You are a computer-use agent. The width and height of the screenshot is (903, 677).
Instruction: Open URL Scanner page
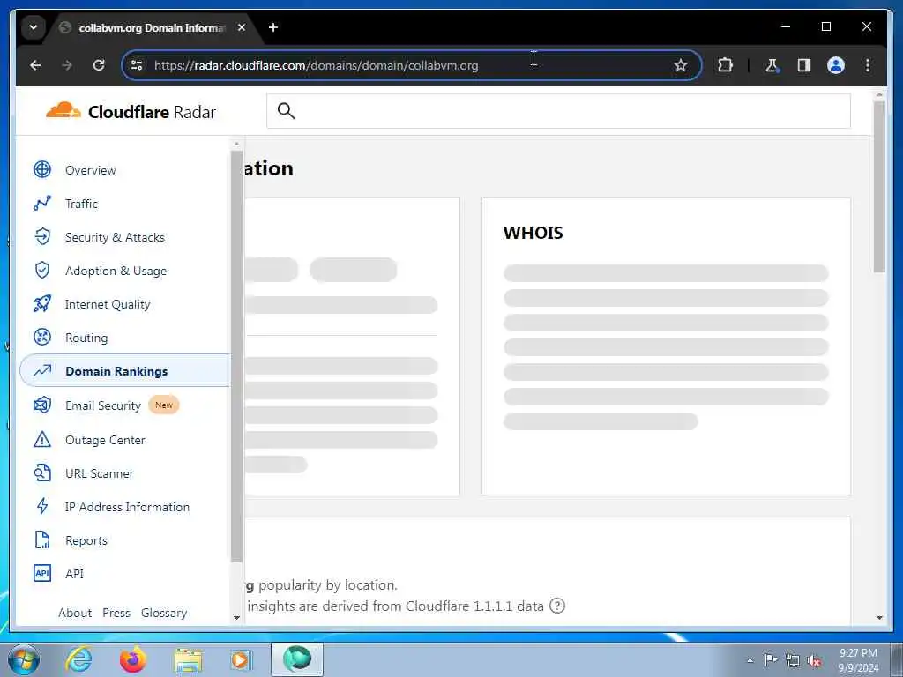99,473
